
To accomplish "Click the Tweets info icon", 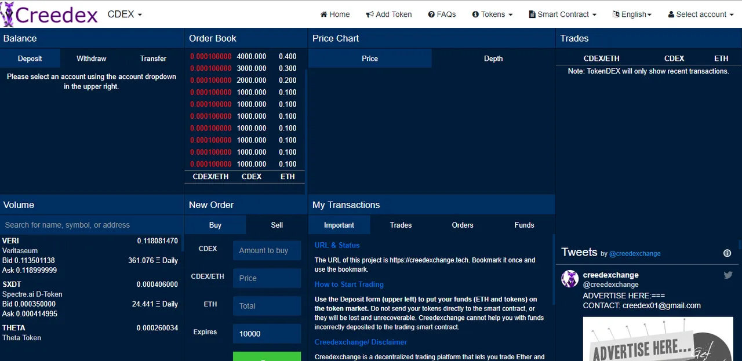I will 728,253.
